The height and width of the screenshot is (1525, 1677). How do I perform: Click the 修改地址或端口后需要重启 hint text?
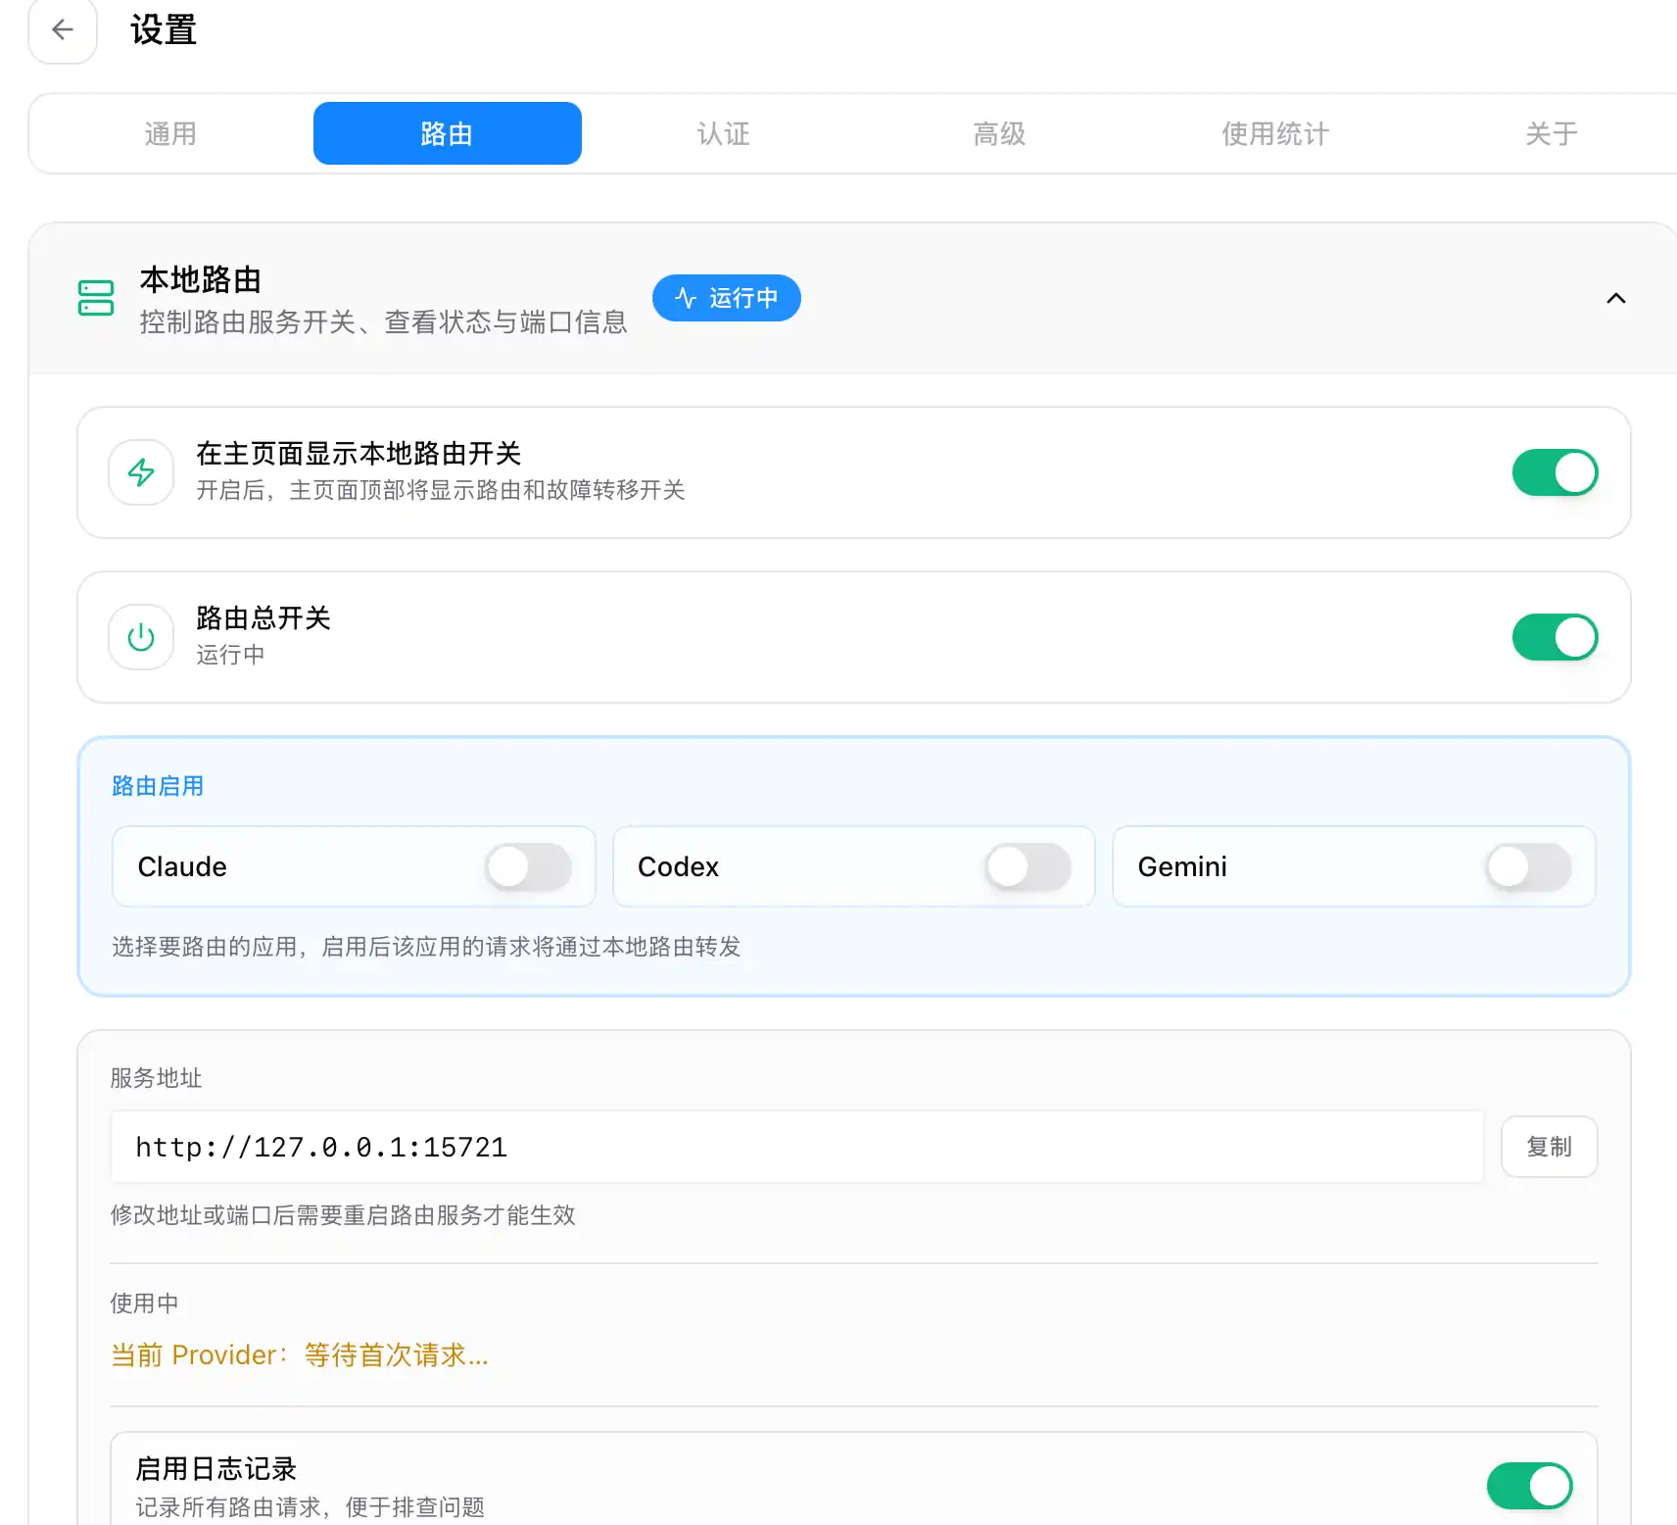pyautogui.click(x=343, y=1215)
